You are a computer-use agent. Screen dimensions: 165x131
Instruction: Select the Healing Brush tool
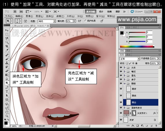[7, 55]
